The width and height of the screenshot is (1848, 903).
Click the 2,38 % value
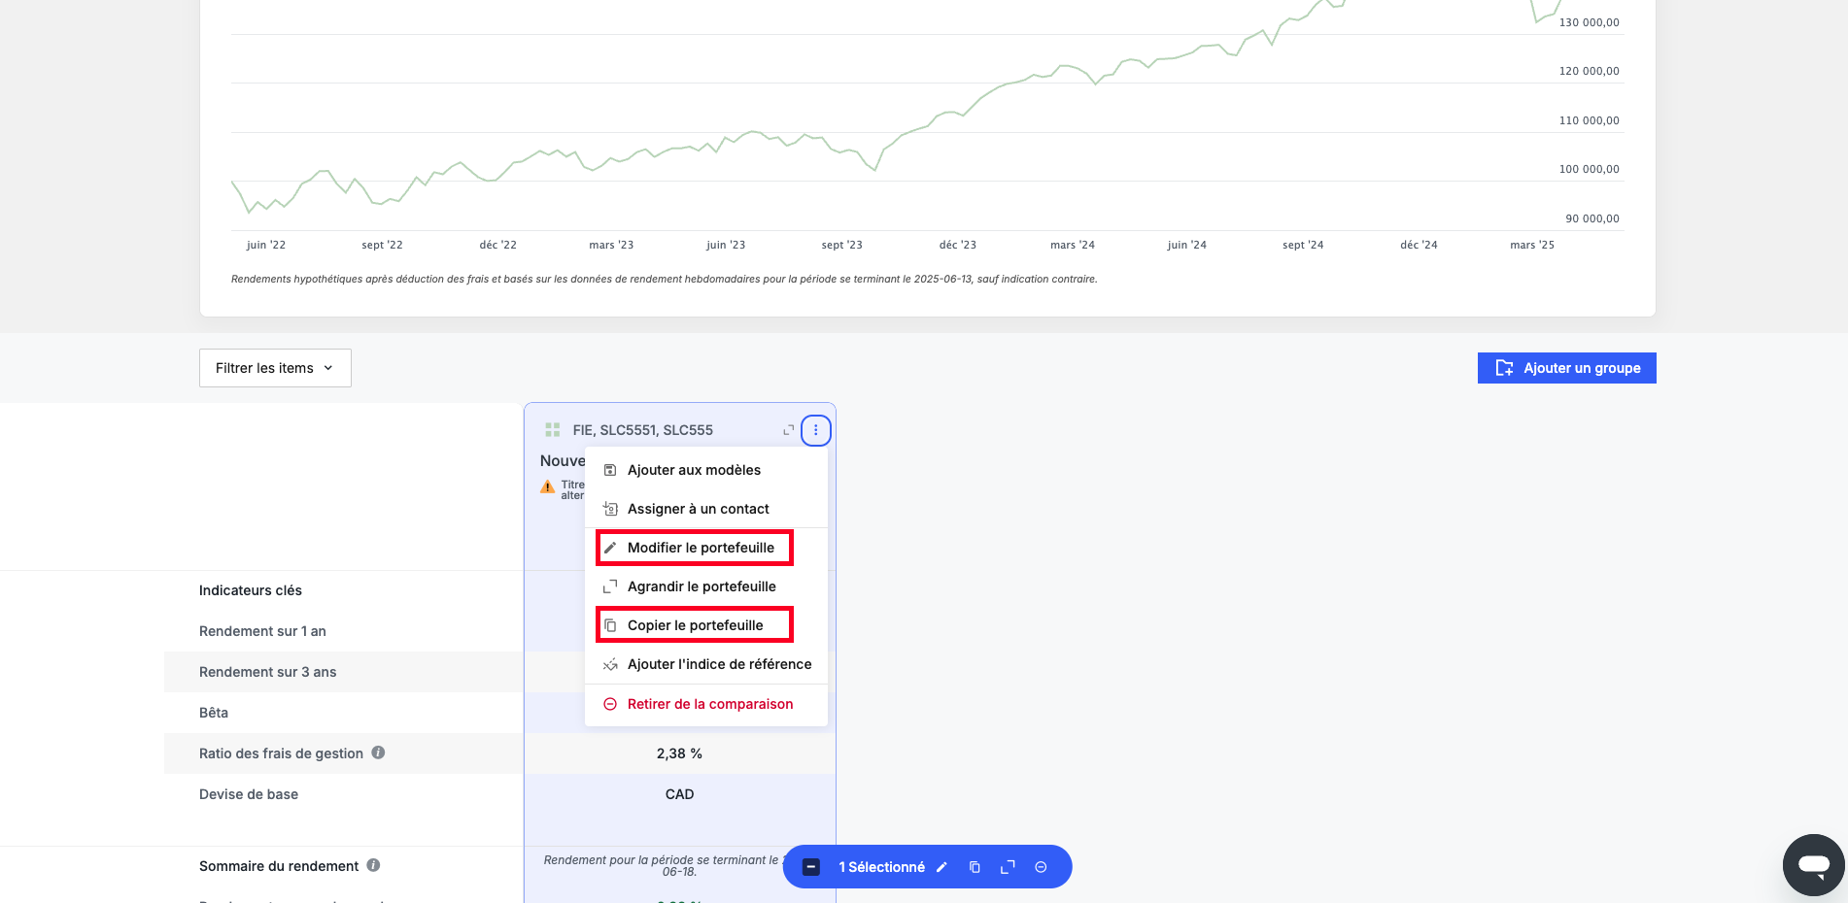pos(679,753)
